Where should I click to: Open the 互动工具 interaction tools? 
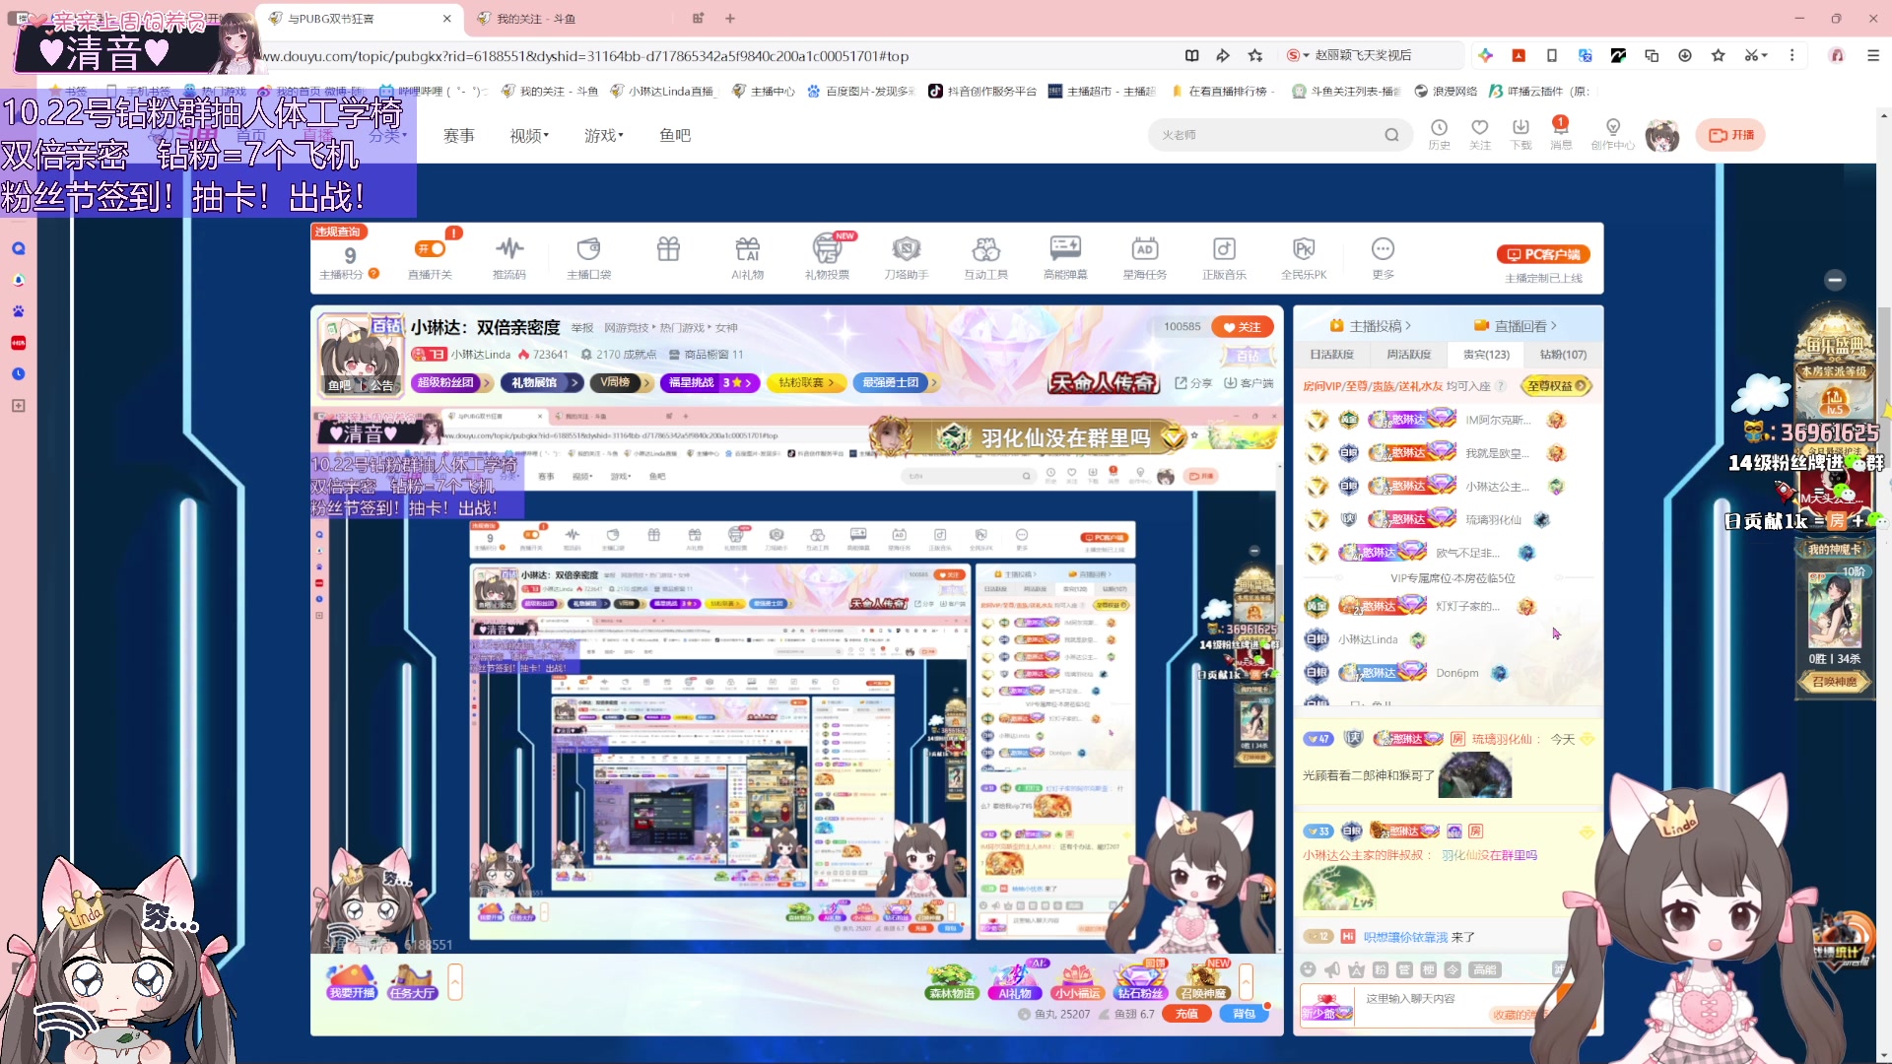pyautogui.click(x=985, y=257)
